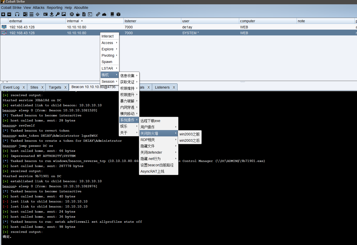
Task: Click the de1ay session computer icon
Action: [x=4, y=27]
